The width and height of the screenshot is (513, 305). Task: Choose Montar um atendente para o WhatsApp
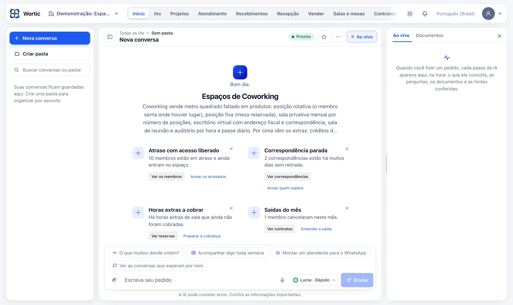[321, 253]
